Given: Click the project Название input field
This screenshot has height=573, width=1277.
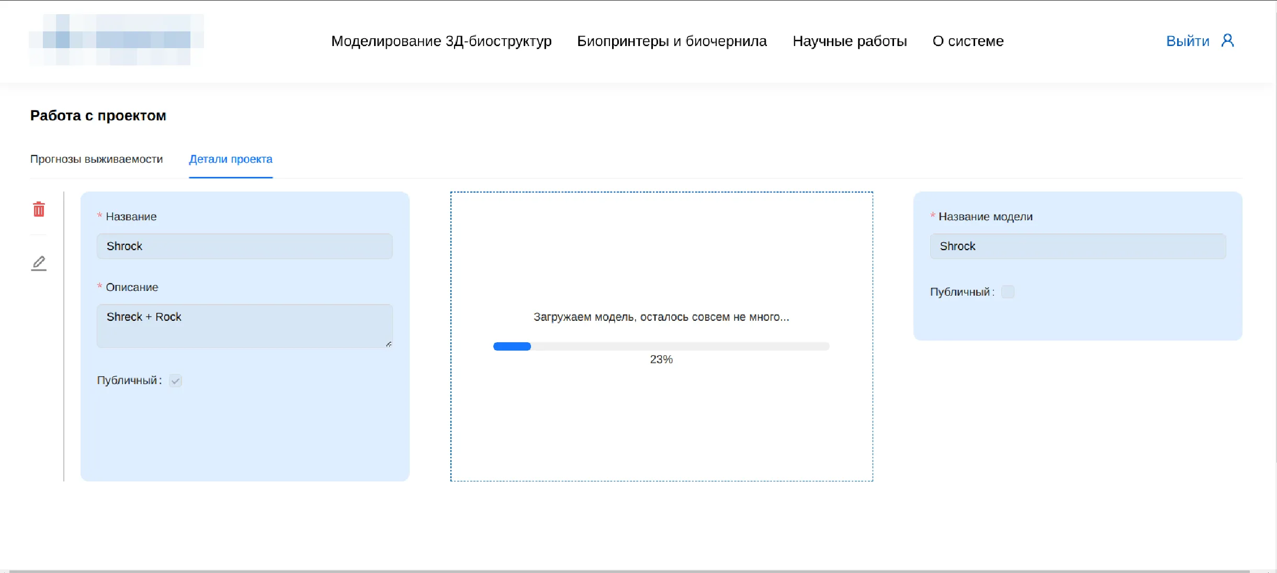Looking at the screenshot, I should [244, 246].
